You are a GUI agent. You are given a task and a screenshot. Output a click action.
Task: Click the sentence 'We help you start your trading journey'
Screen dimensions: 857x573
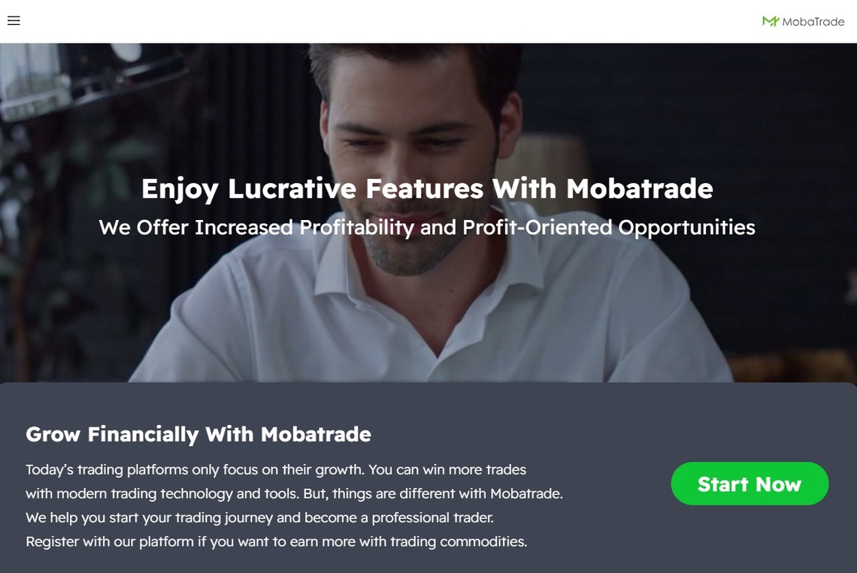click(259, 518)
